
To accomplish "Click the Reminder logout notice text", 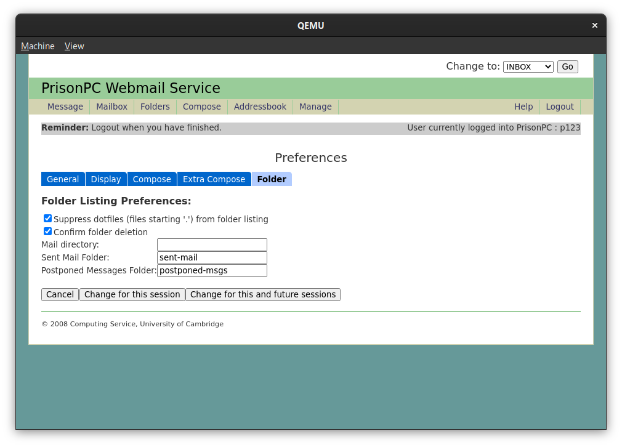I will 131,127.
